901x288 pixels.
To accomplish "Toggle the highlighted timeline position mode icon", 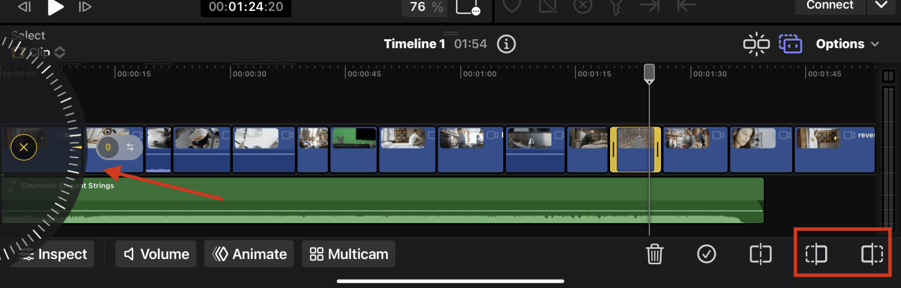I will coord(790,44).
